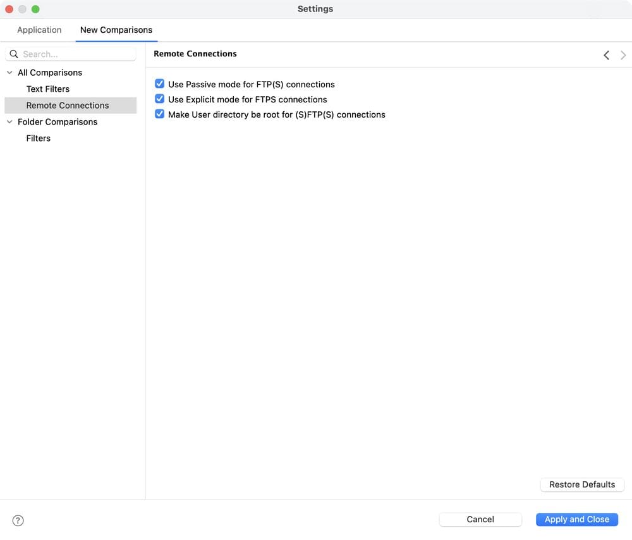Go back with the left arrow icon
Viewport: 632px width, 540px height.
point(606,55)
